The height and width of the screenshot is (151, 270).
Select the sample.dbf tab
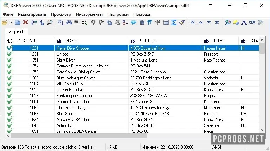tap(17, 31)
